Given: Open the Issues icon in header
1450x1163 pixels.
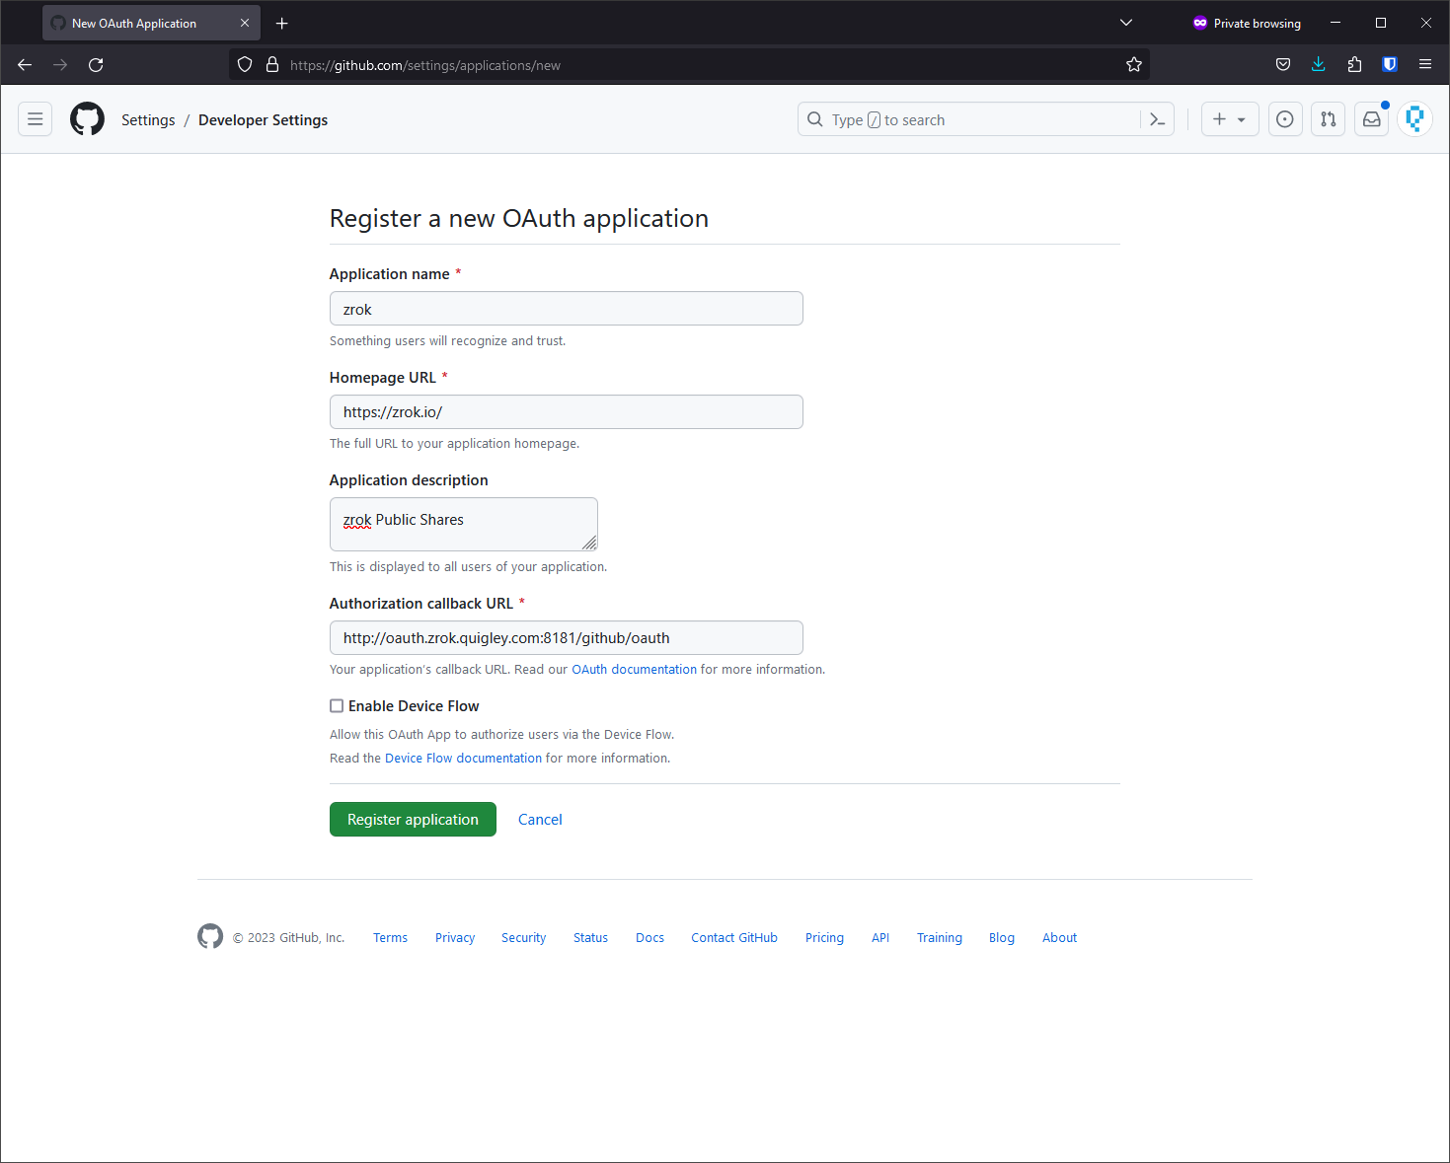Looking at the screenshot, I should 1284,119.
